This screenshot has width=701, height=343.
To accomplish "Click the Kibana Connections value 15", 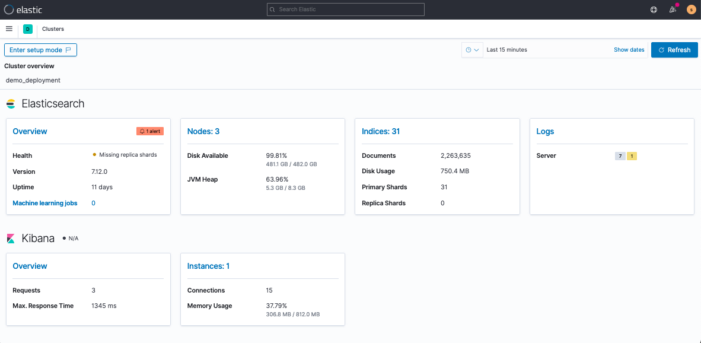I will (x=269, y=290).
